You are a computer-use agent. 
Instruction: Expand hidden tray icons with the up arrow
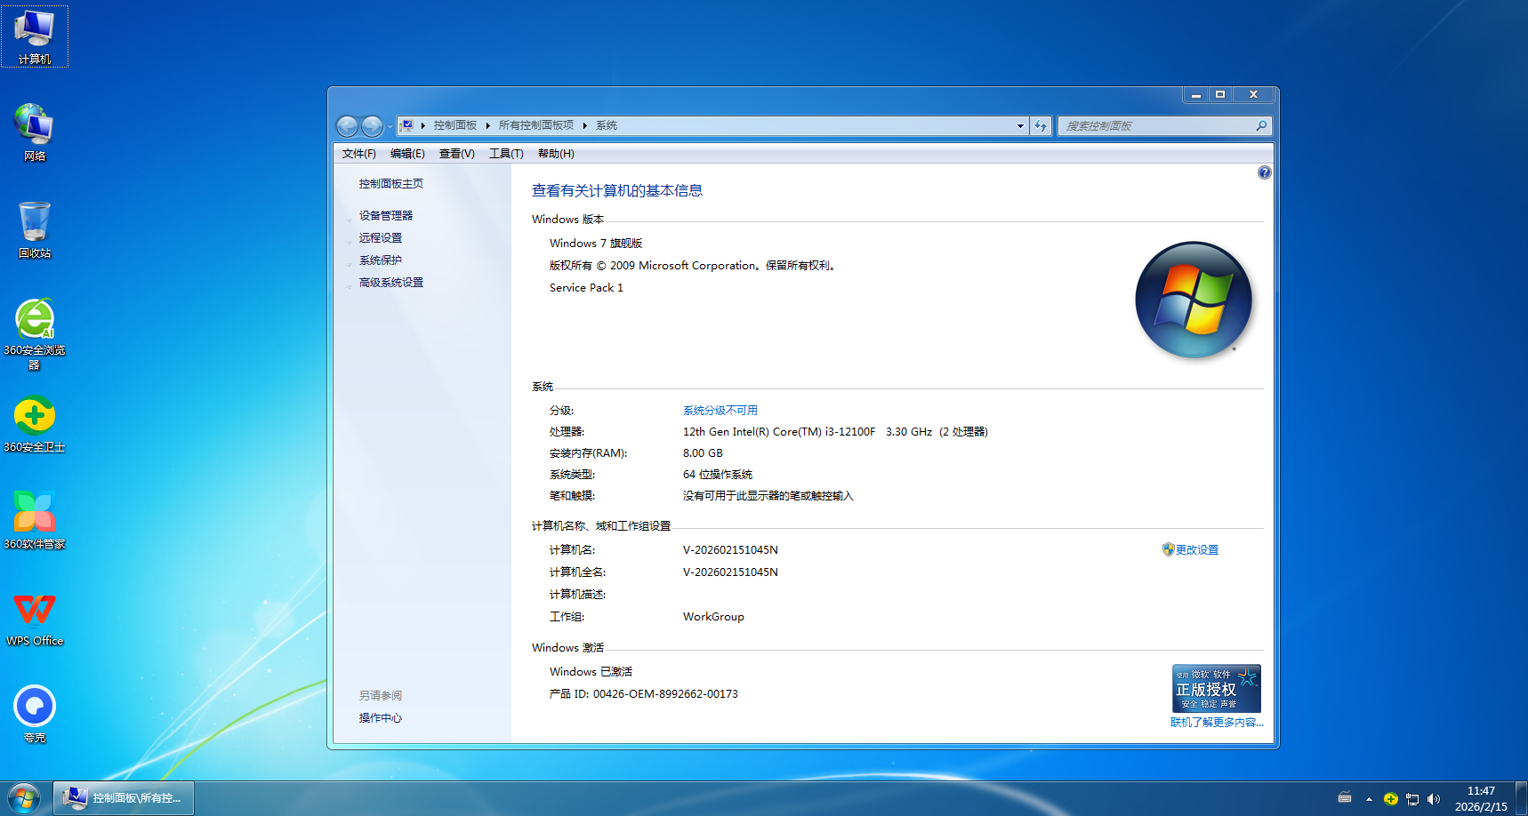pos(1368,798)
